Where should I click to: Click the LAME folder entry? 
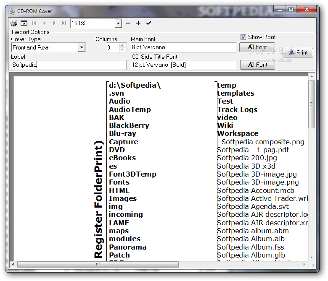tap(119, 223)
